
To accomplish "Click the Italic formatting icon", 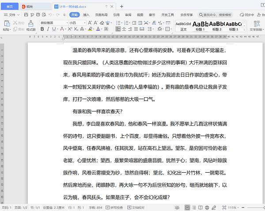I will (48, 29).
